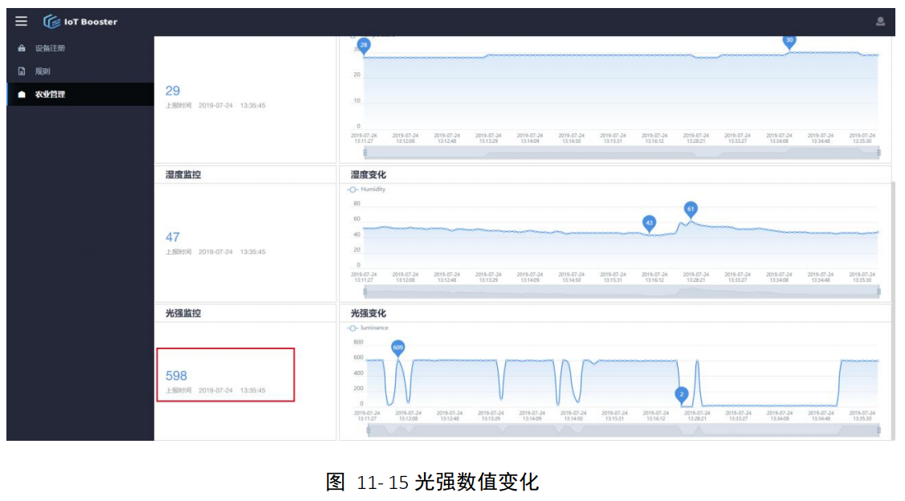Click the 13:14:50 axis label on luminance chart
The width and height of the screenshot is (905, 501).
pos(573,416)
